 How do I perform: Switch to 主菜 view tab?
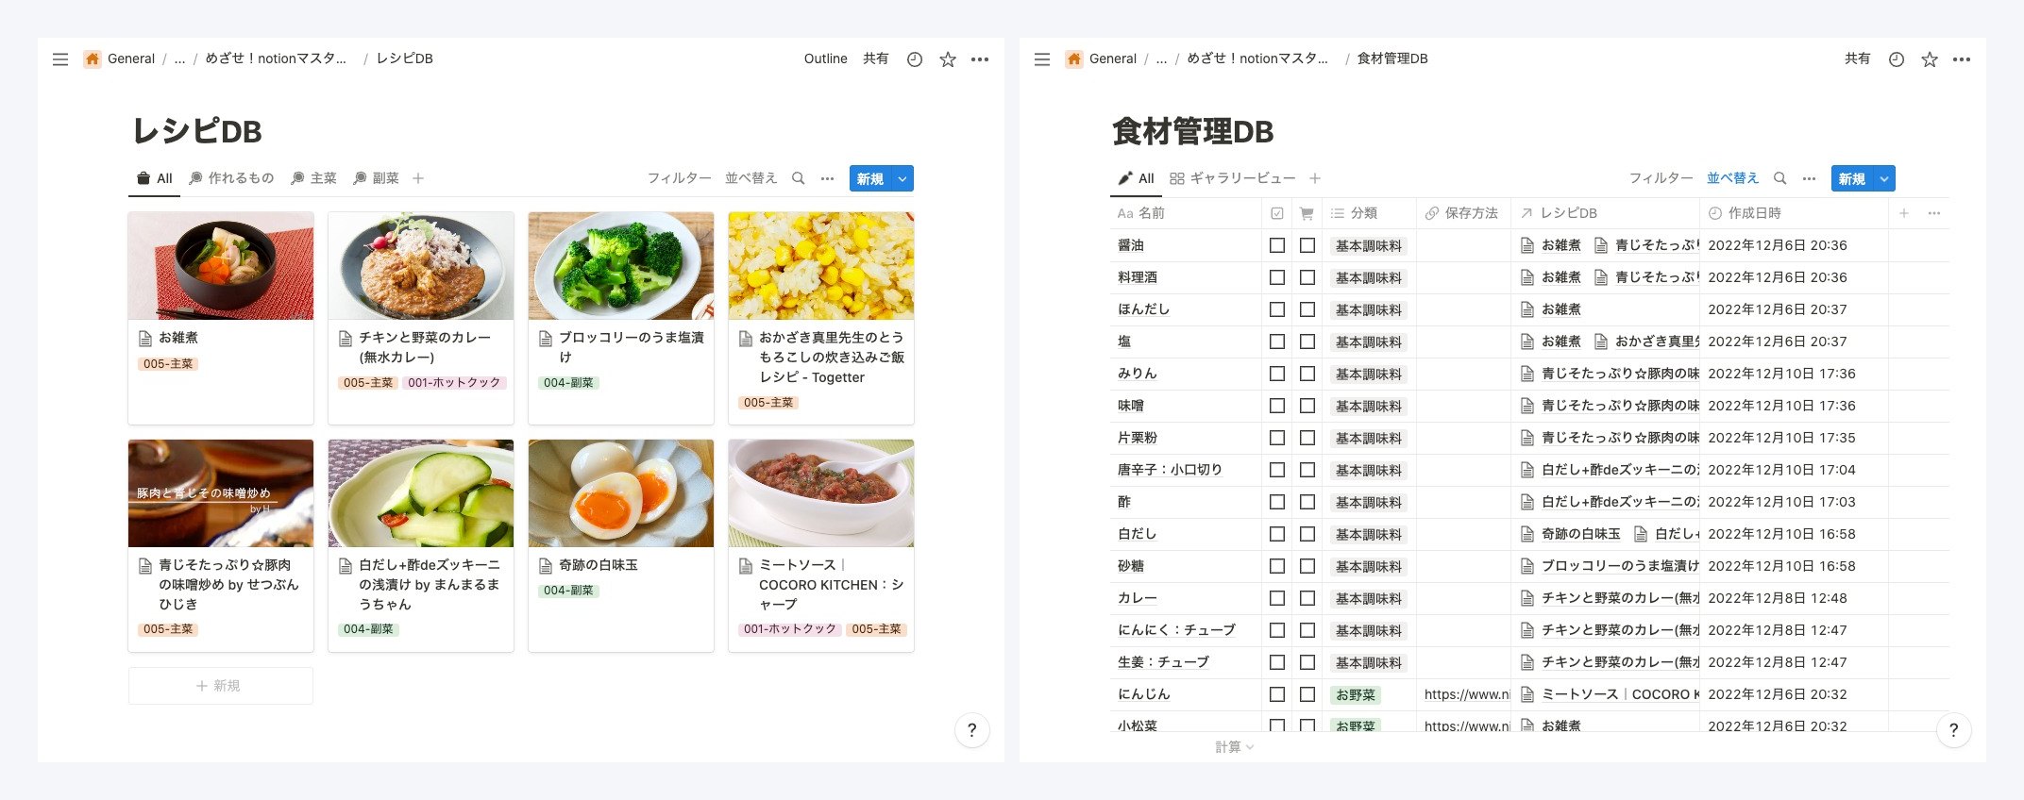[313, 178]
